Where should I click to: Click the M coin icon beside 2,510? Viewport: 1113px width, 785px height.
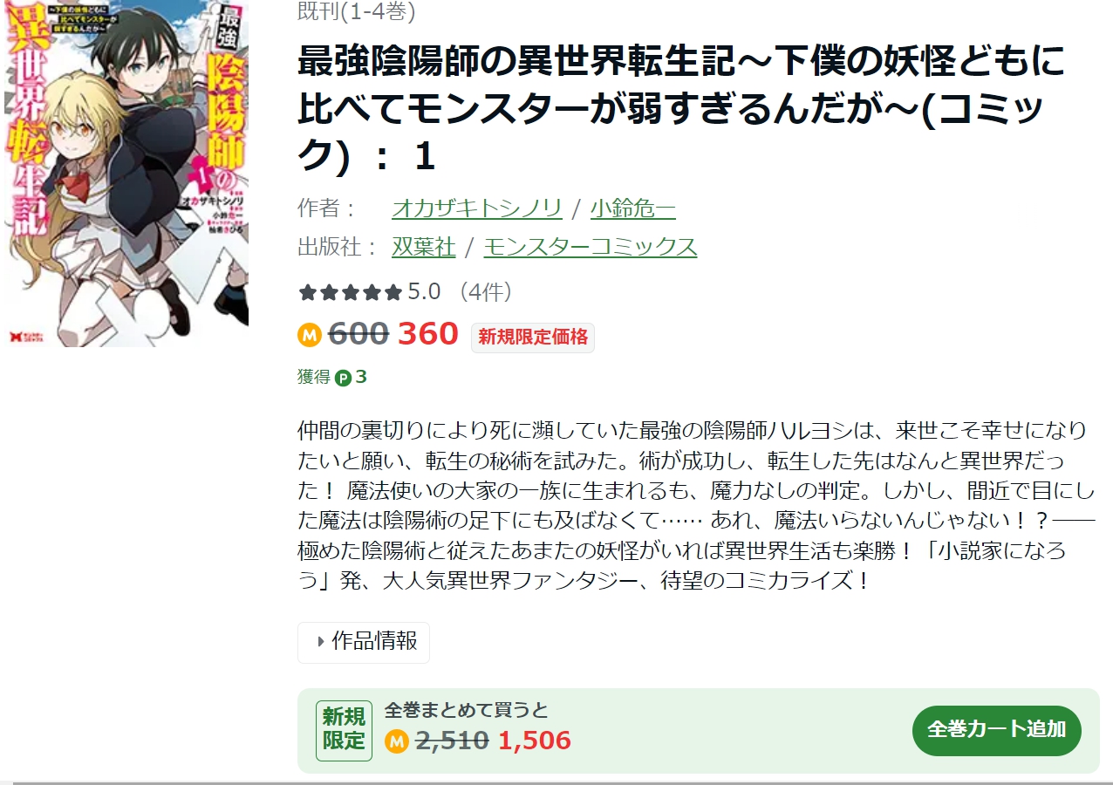397,741
